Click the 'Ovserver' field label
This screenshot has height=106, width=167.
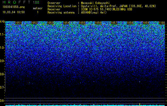coord(54,3)
